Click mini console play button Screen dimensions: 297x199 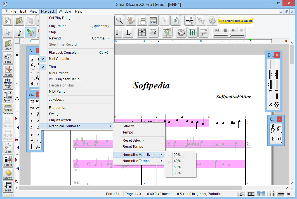pos(233,30)
